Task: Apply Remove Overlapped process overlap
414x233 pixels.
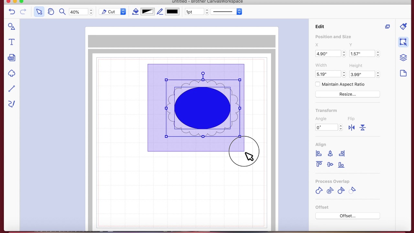Action: click(352, 191)
